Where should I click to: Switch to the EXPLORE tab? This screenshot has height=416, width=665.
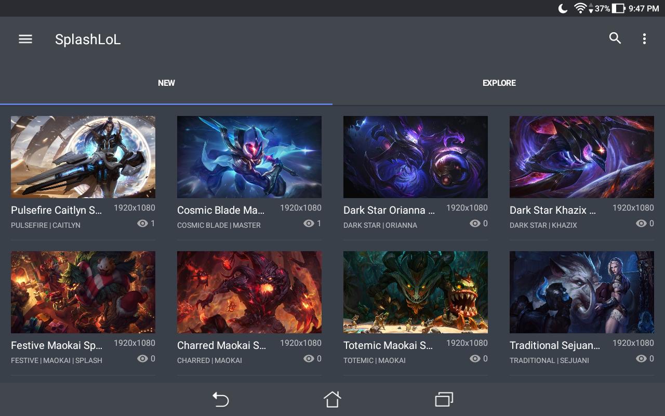(499, 83)
